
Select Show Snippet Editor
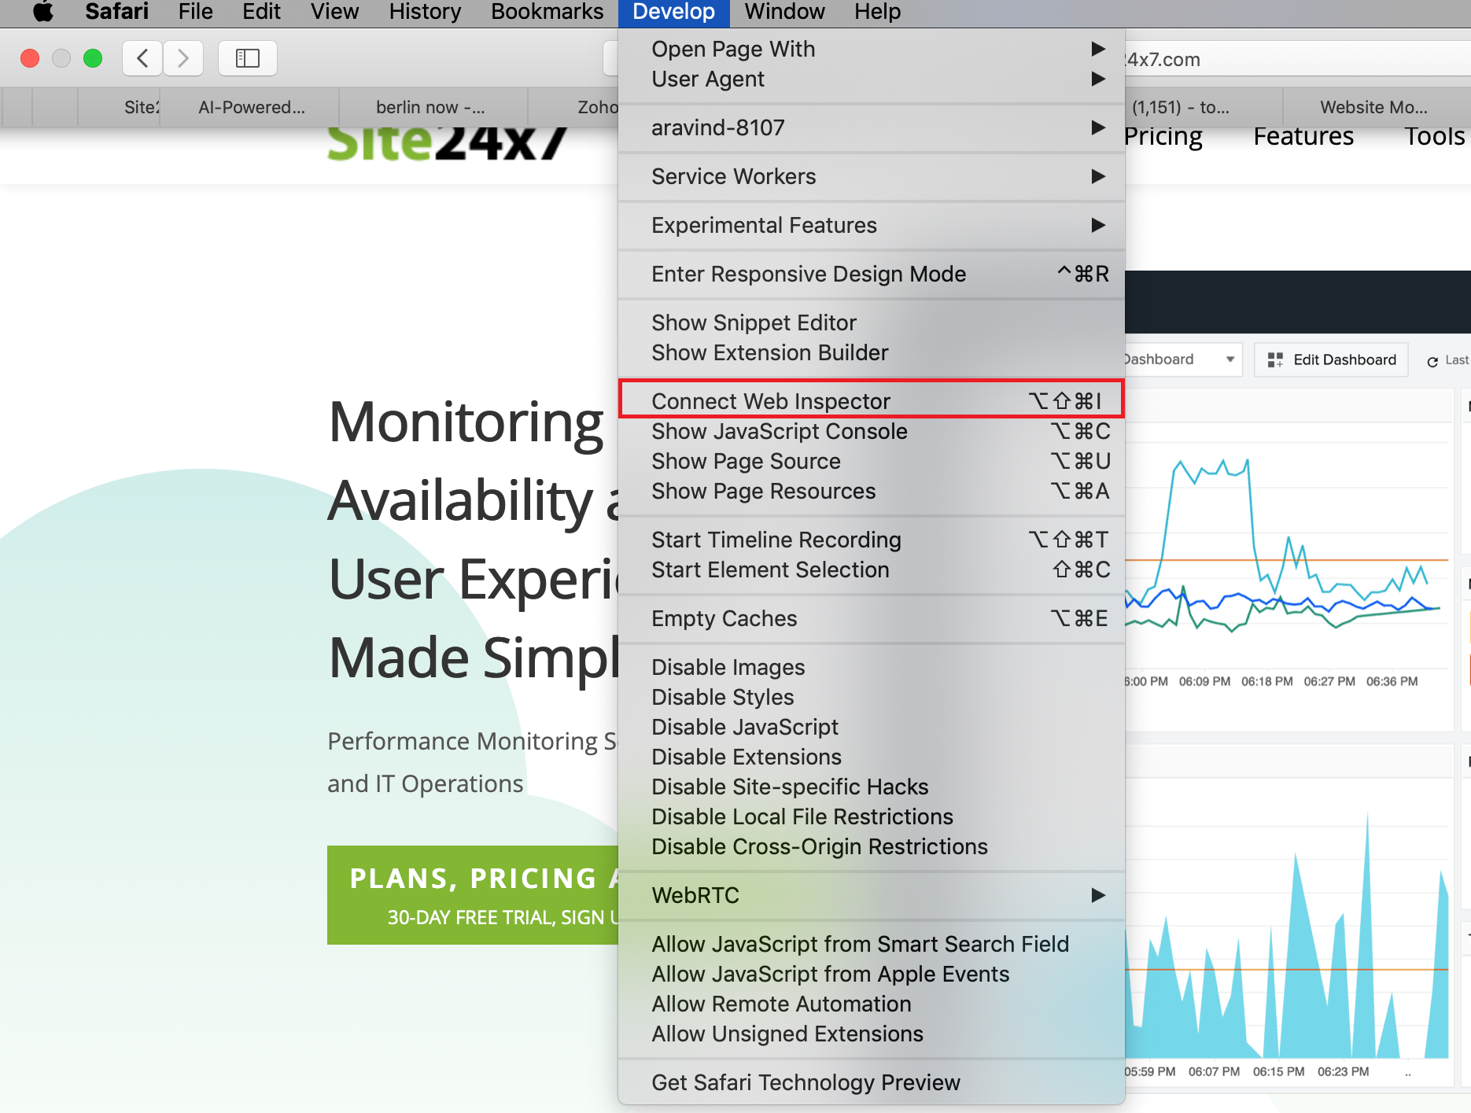[x=872, y=322]
